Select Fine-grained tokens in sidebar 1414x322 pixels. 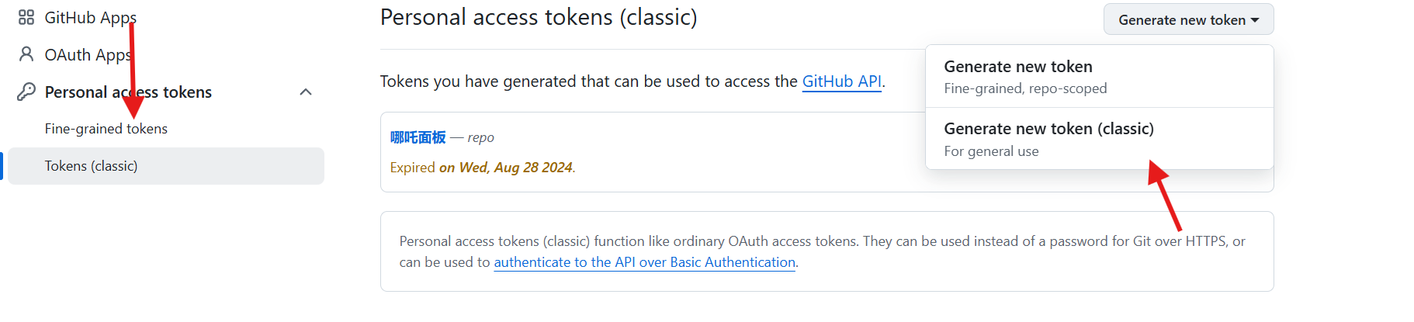106,129
